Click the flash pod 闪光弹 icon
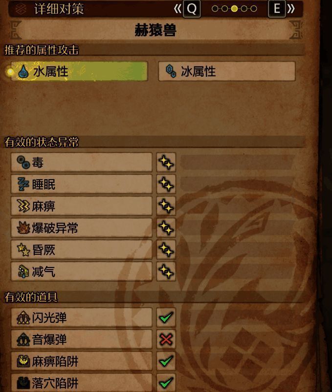The image size is (332, 392). point(23,318)
